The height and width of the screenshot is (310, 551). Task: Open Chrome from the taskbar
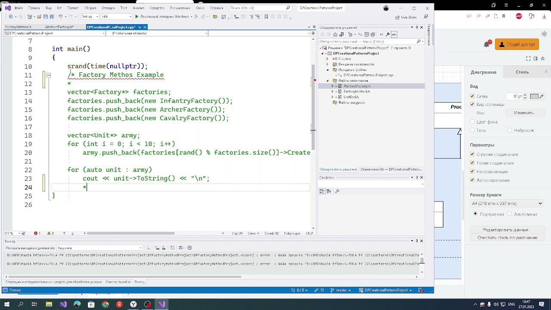click(x=105, y=304)
